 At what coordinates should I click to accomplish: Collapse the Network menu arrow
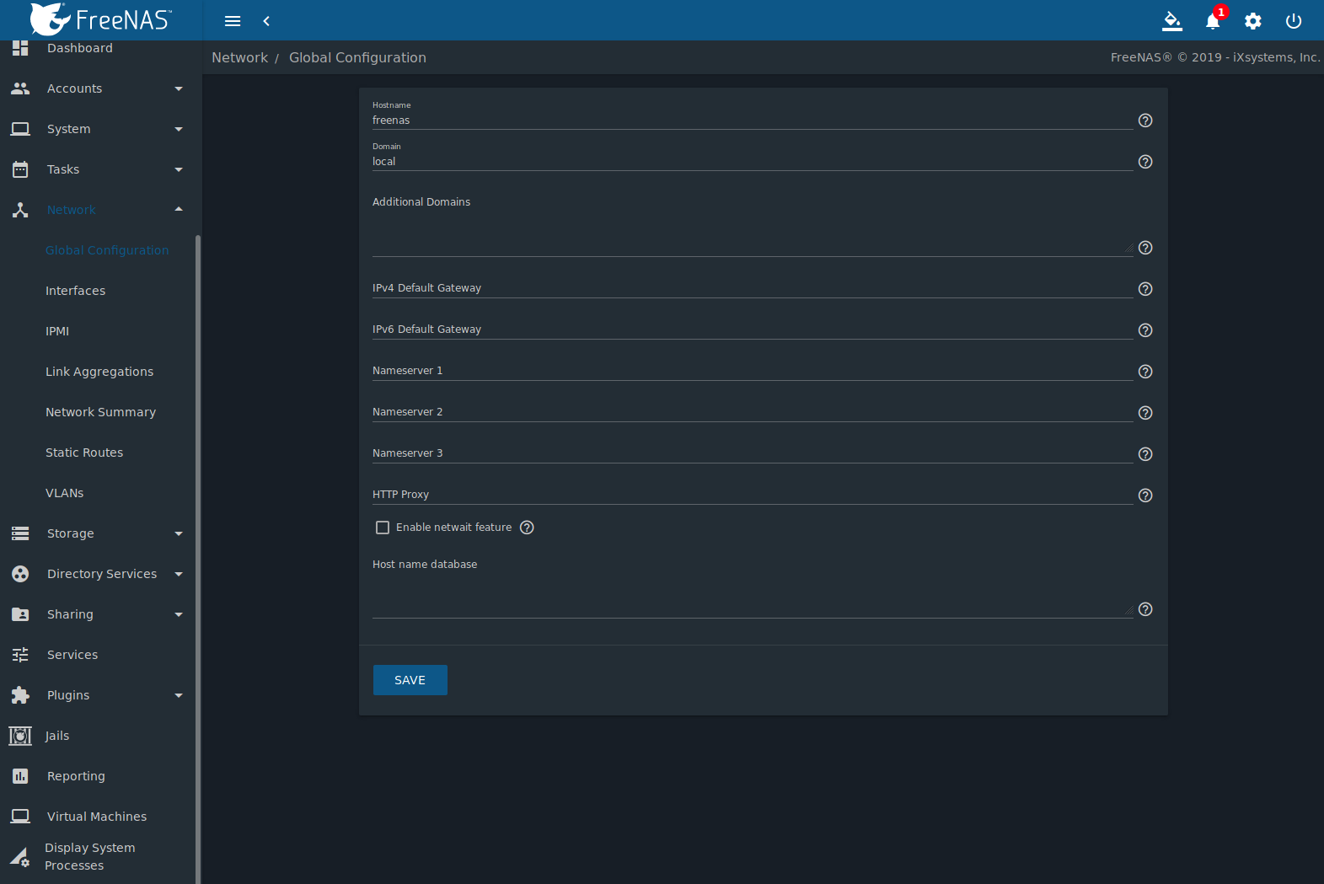[x=179, y=210]
